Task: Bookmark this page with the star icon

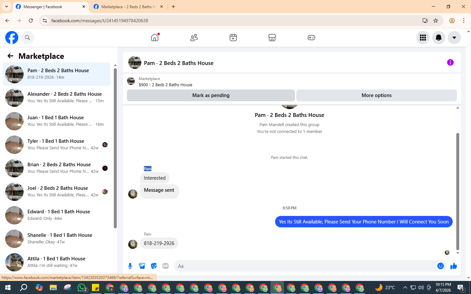Action: tap(436, 21)
